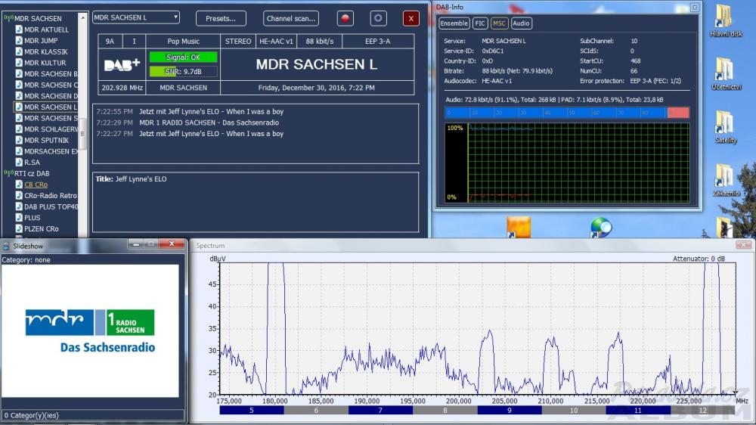Image resolution: width=756 pixels, height=425 pixels.
Task: Collapse the RTI cz DAB ensemble node
Action: (8, 173)
